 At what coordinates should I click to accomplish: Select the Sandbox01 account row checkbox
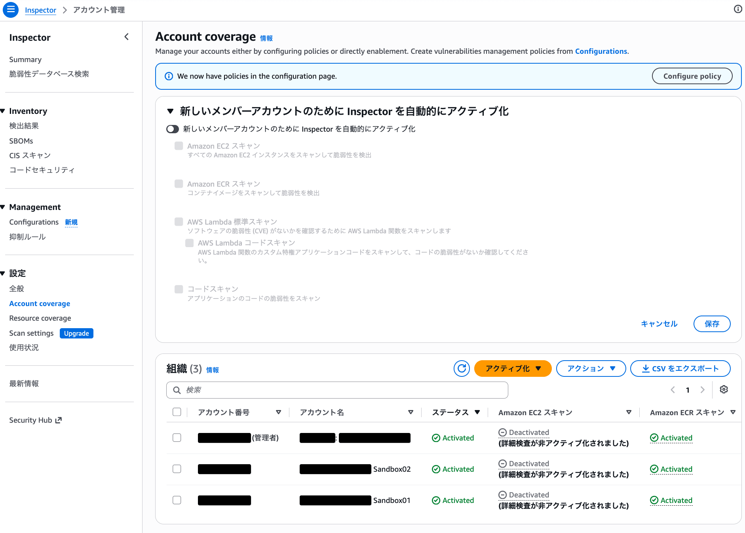177,500
